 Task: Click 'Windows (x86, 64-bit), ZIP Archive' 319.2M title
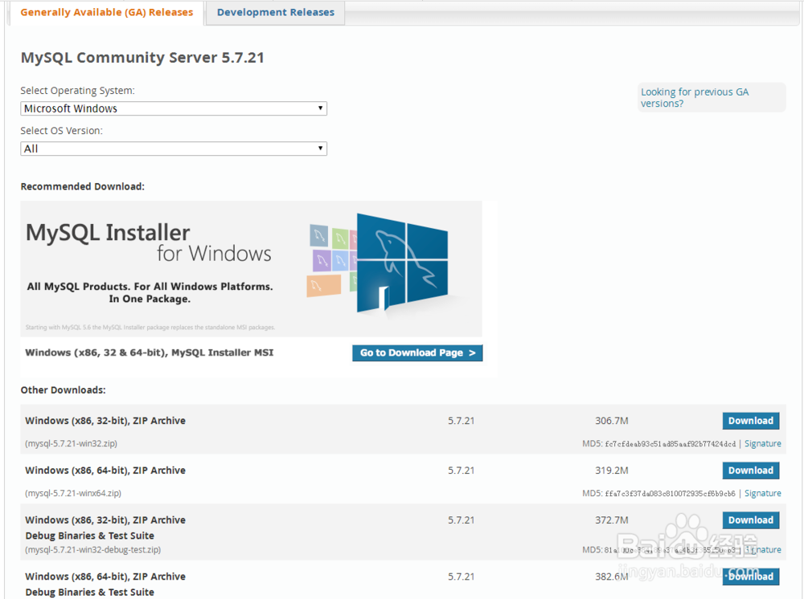pyautogui.click(x=105, y=471)
